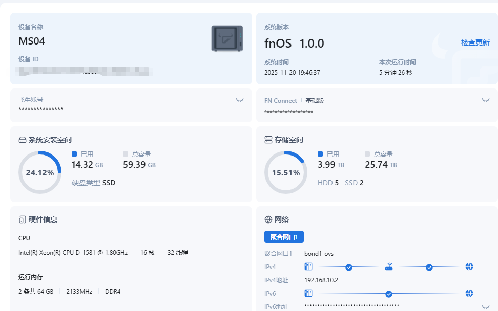Click the 24.12% system space usage ring
The height and width of the screenshot is (311, 498).
click(40, 172)
